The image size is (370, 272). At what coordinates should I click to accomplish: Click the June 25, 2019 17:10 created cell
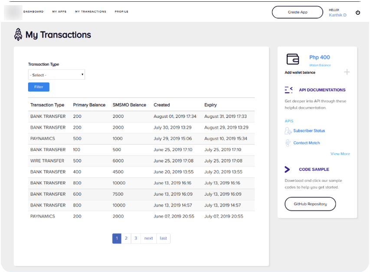[173, 150]
